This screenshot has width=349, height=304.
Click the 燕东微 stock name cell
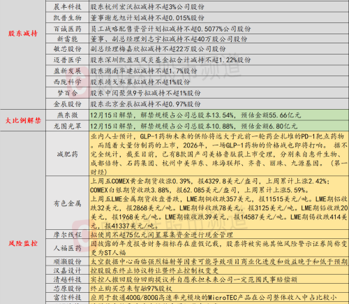pos(68,115)
